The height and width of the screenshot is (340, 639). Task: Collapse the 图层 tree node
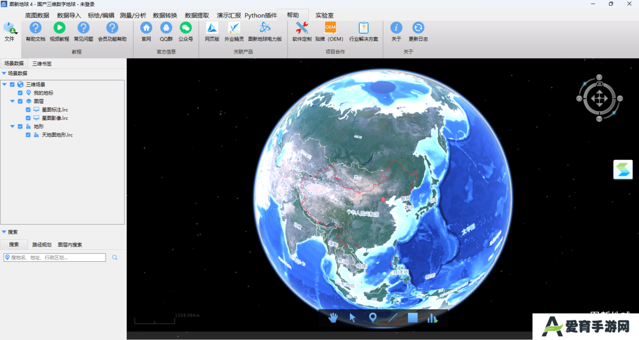click(12, 101)
